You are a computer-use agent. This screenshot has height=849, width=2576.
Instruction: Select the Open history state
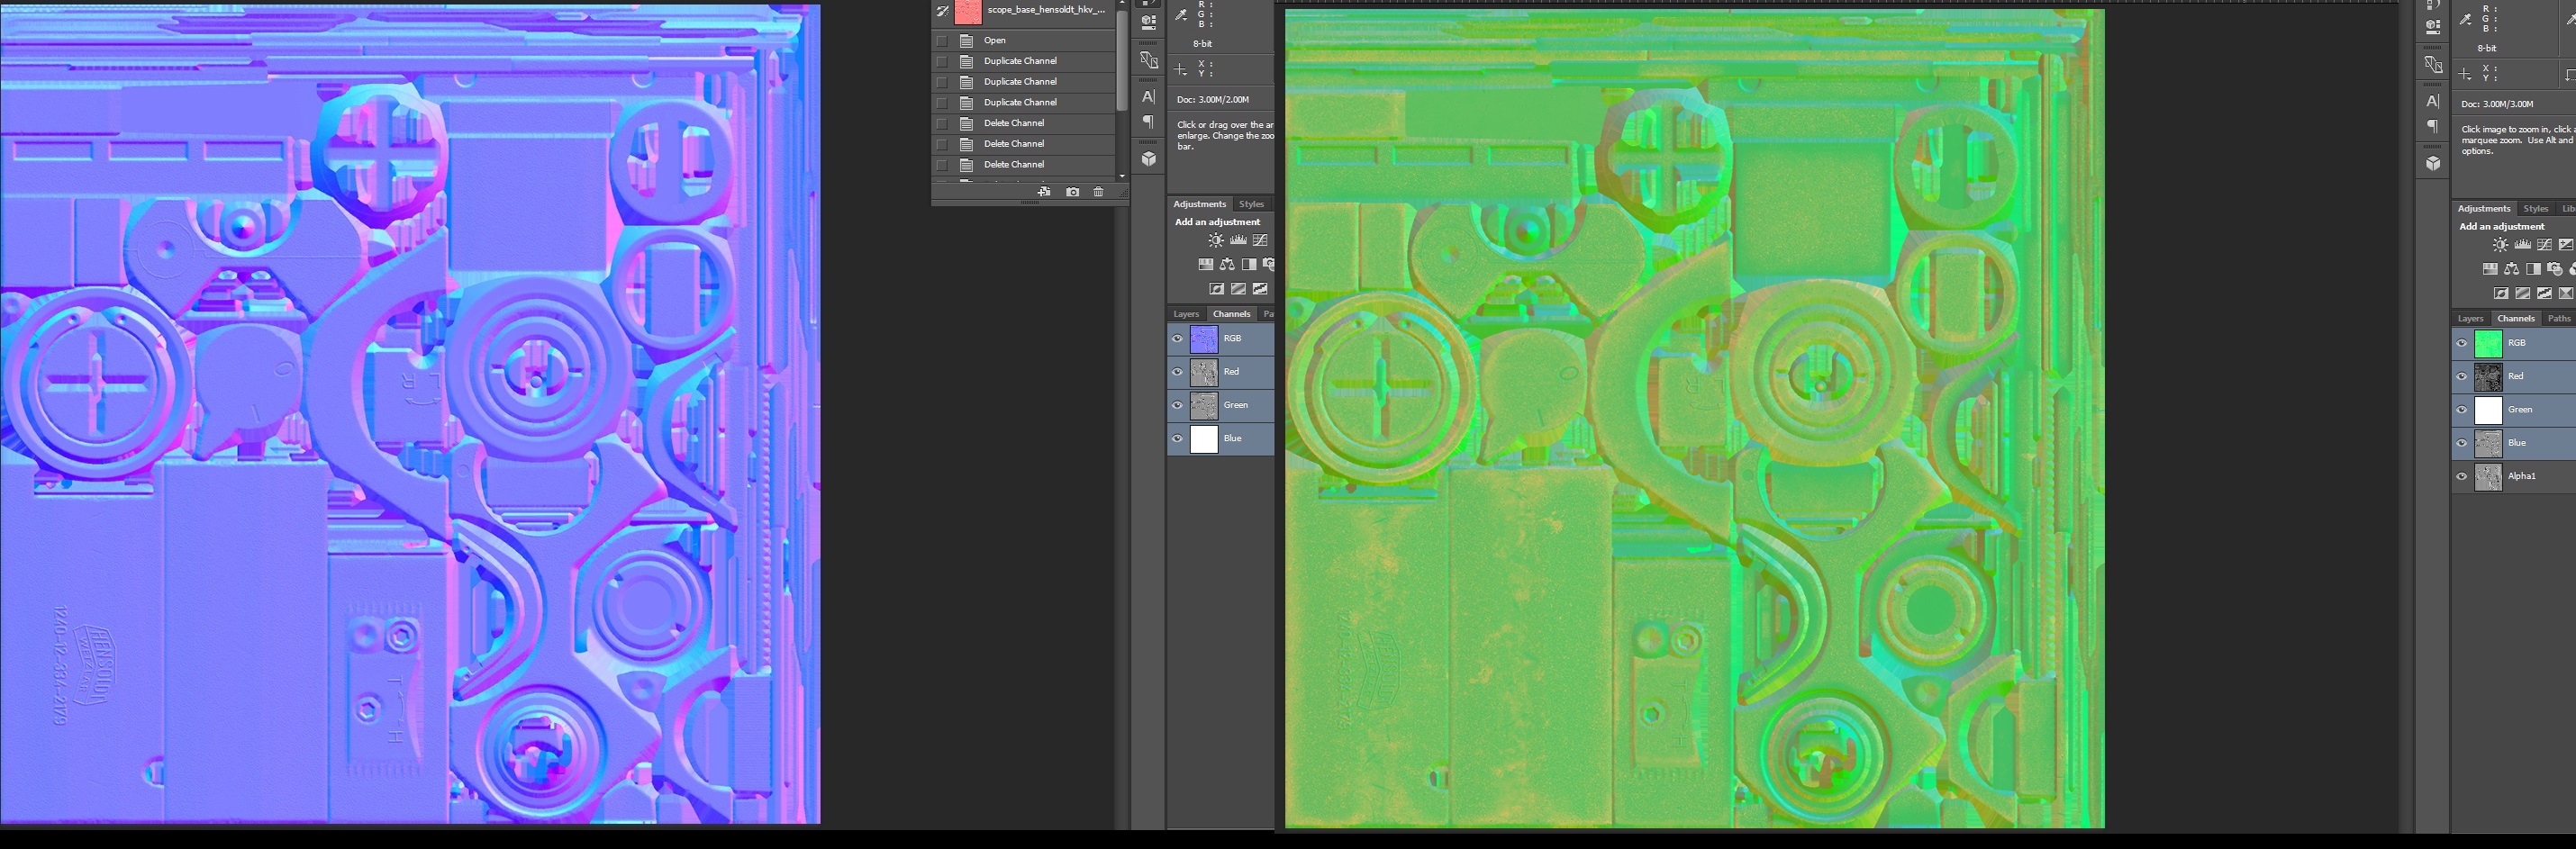[x=1023, y=40]
